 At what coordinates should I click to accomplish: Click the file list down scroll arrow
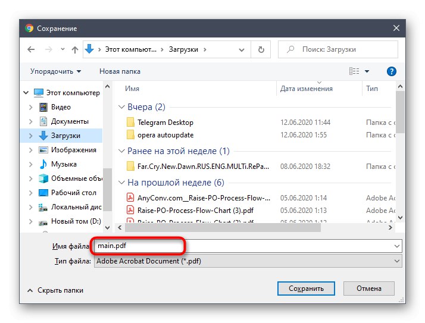pyautogui.click(x=400, y=217)
